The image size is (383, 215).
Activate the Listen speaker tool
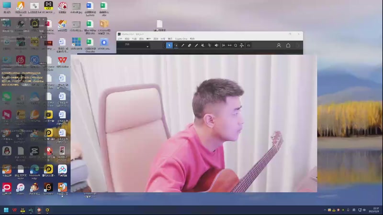(x=216, y=45)
